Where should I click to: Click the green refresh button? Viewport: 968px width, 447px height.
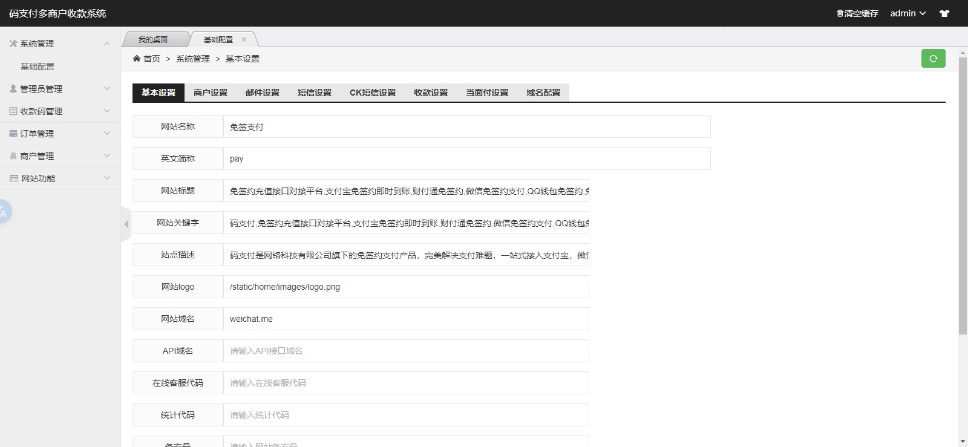point(933,59)
